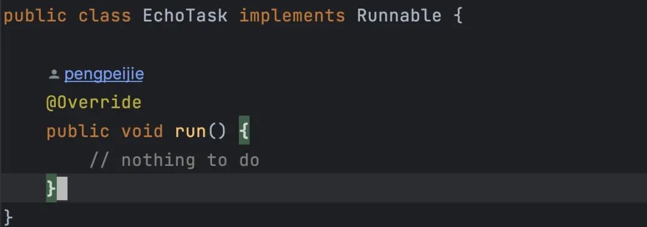647x227 pixels.
Task: Click the person icon beside pengpeijie
Action: [54, 75]
